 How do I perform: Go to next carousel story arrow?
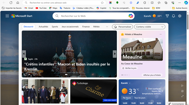pyautogui.click(x=115, y=54)
